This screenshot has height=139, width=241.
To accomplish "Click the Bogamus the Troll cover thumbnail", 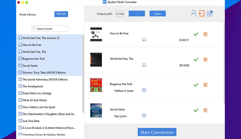I will pos(96,85).
